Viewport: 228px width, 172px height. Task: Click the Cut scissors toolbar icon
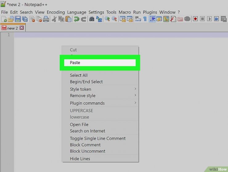coord(54,19)
